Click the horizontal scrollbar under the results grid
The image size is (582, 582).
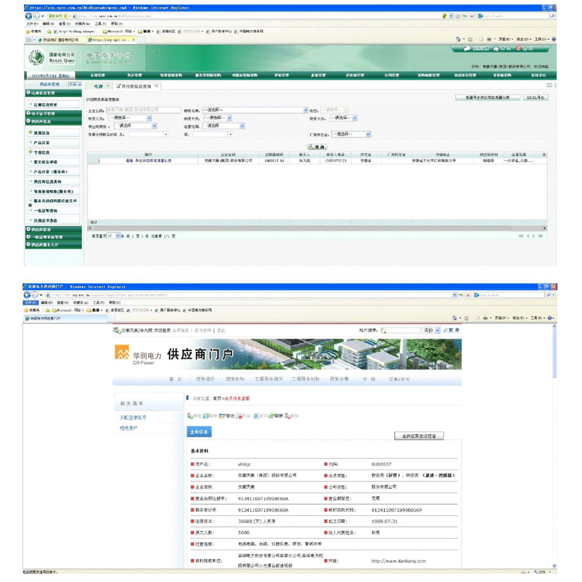click(x=301, y=228)
